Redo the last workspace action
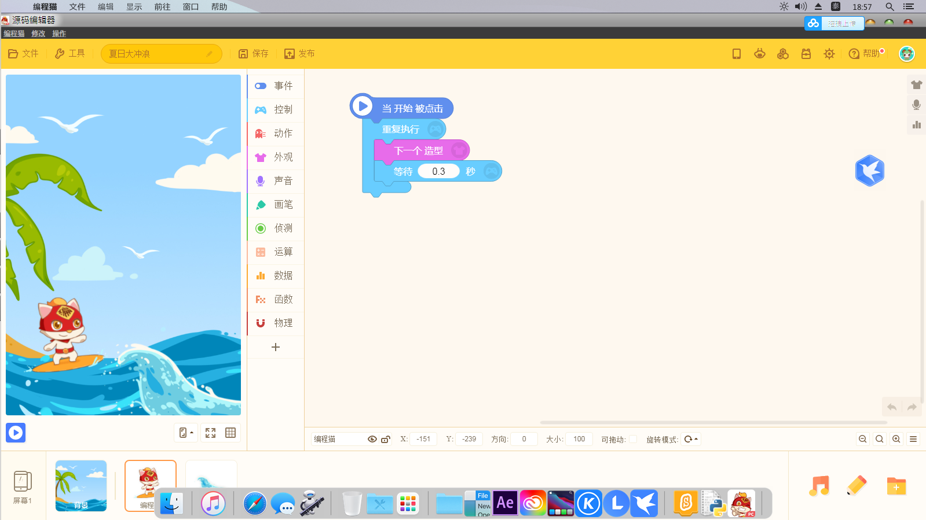Screen dimensions: 926x520 (912, 407)
